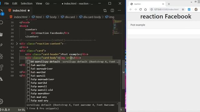Screen dimensions: 200x112
Task: Open the File menu
Action: coord(7,3)
